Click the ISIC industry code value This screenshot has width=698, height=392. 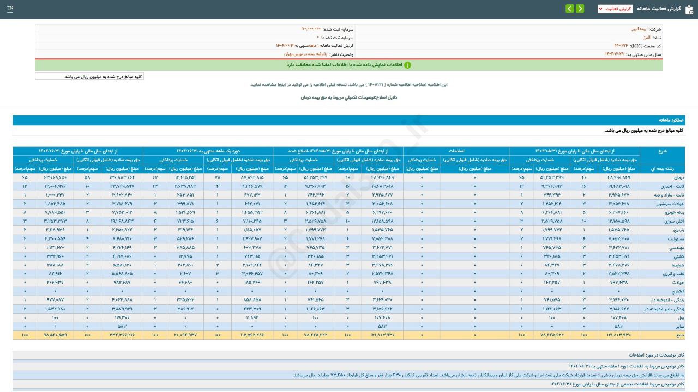click(x=621, y=46)
